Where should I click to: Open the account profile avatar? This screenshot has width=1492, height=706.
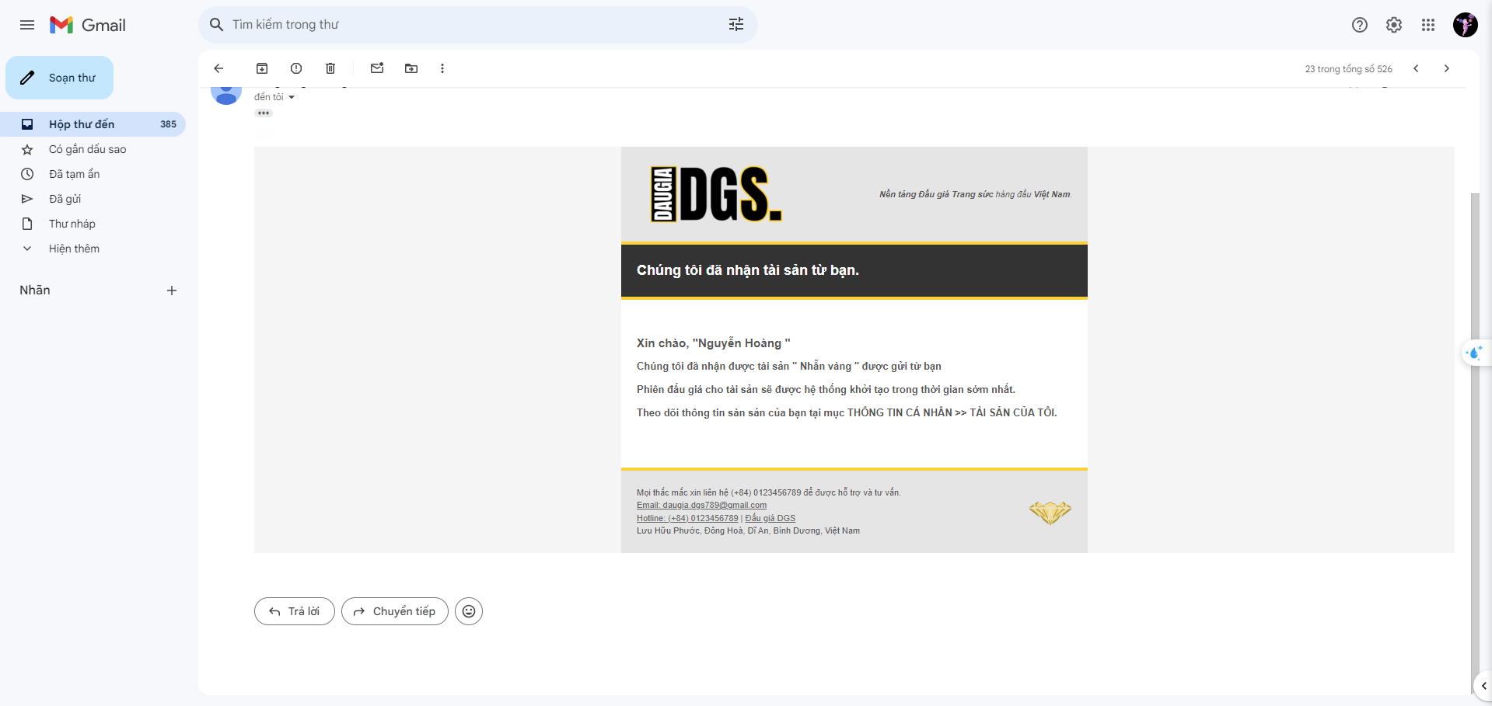1466,25
